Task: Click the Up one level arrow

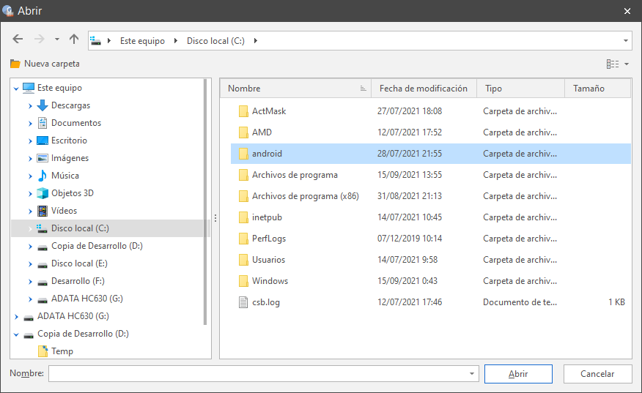Action: click(x=74, y=40)
